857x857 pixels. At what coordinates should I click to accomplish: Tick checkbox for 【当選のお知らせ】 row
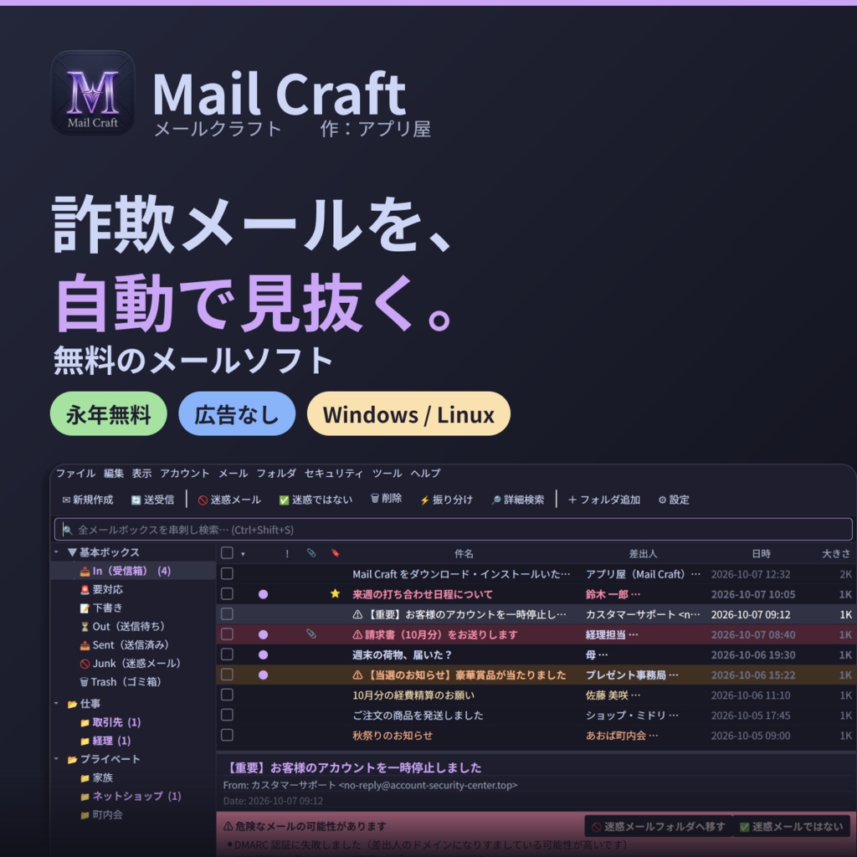point(227,675)
